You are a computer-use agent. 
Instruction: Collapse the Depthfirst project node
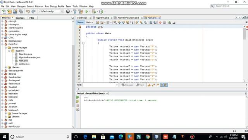(x=2, y=44)
